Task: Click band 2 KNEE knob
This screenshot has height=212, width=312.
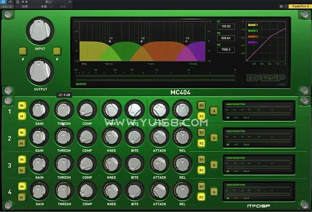Action: click(111, 137)
